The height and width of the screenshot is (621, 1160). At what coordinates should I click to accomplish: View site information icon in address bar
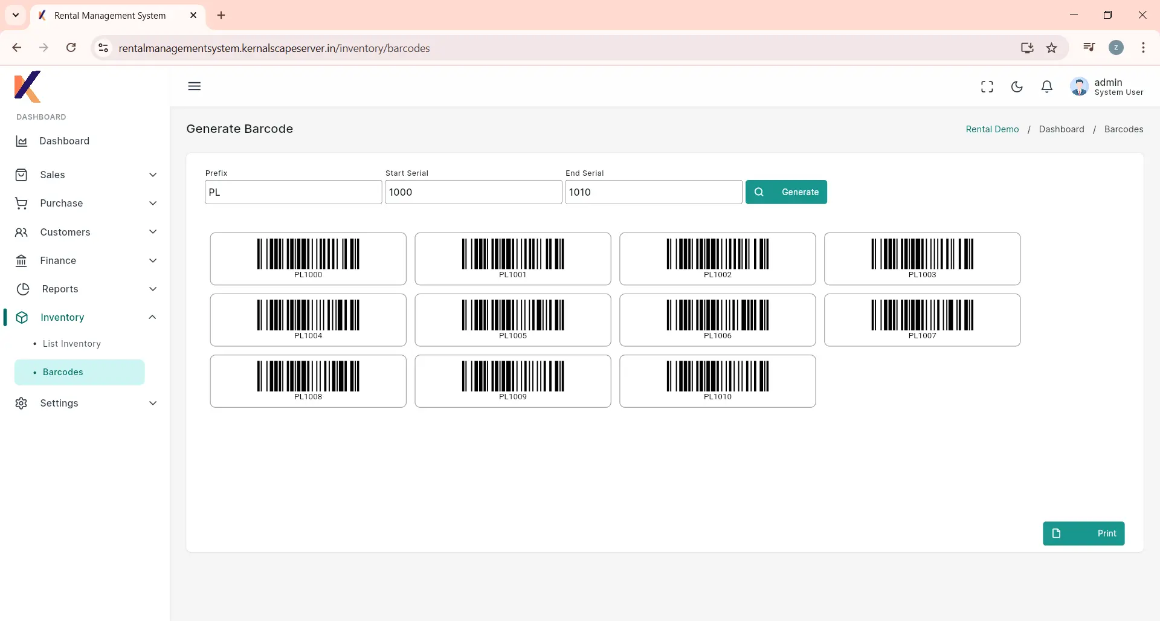point(103,48)
